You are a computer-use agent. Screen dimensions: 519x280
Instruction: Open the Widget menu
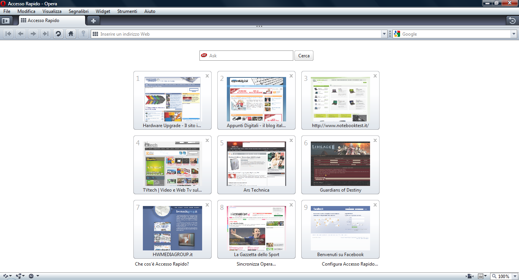(103, 11)
